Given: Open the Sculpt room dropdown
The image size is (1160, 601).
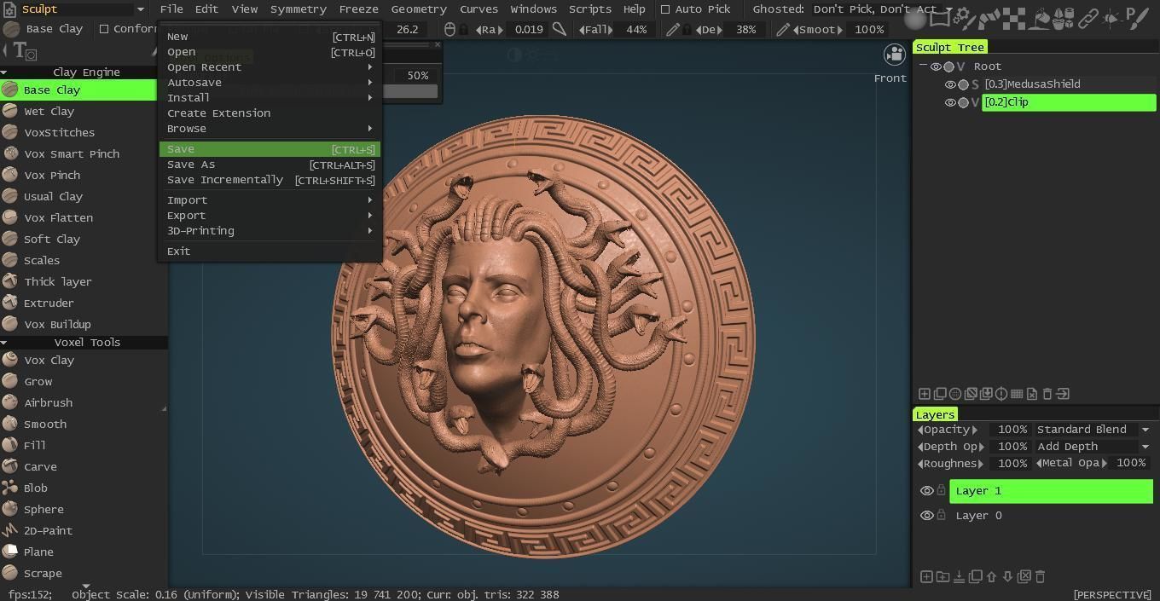Looking at the screenshot, I should [x=140, y=9].
